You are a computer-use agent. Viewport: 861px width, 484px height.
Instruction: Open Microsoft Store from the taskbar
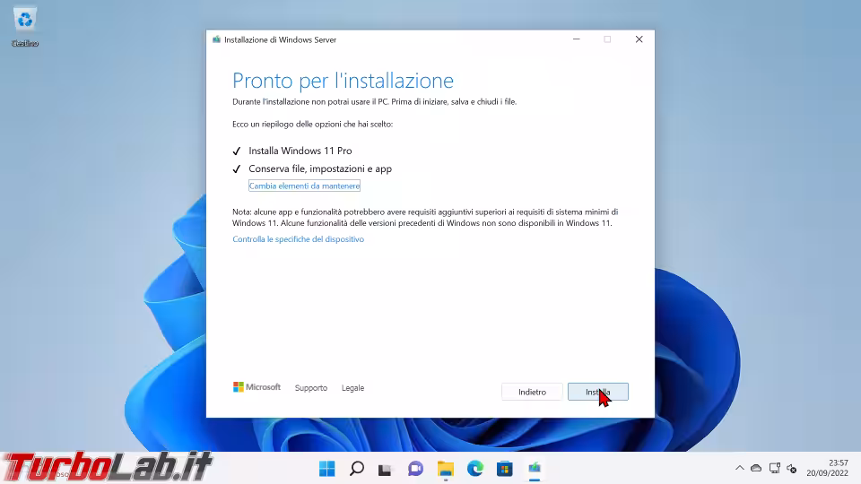coord(505,469)
